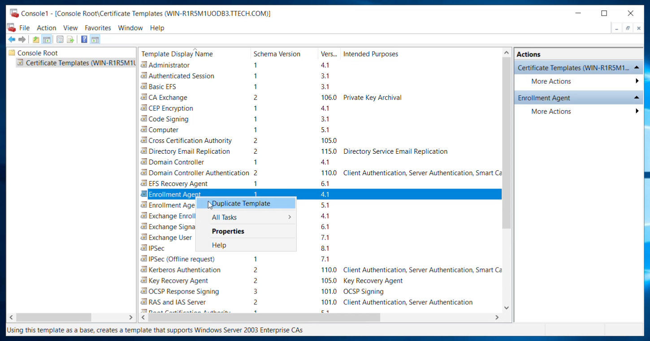Image resolution: width=650 pixels, height=341 pixels.
Task: Click the 'Private Key Archival' purpose text
Action: tap(372, 97)
